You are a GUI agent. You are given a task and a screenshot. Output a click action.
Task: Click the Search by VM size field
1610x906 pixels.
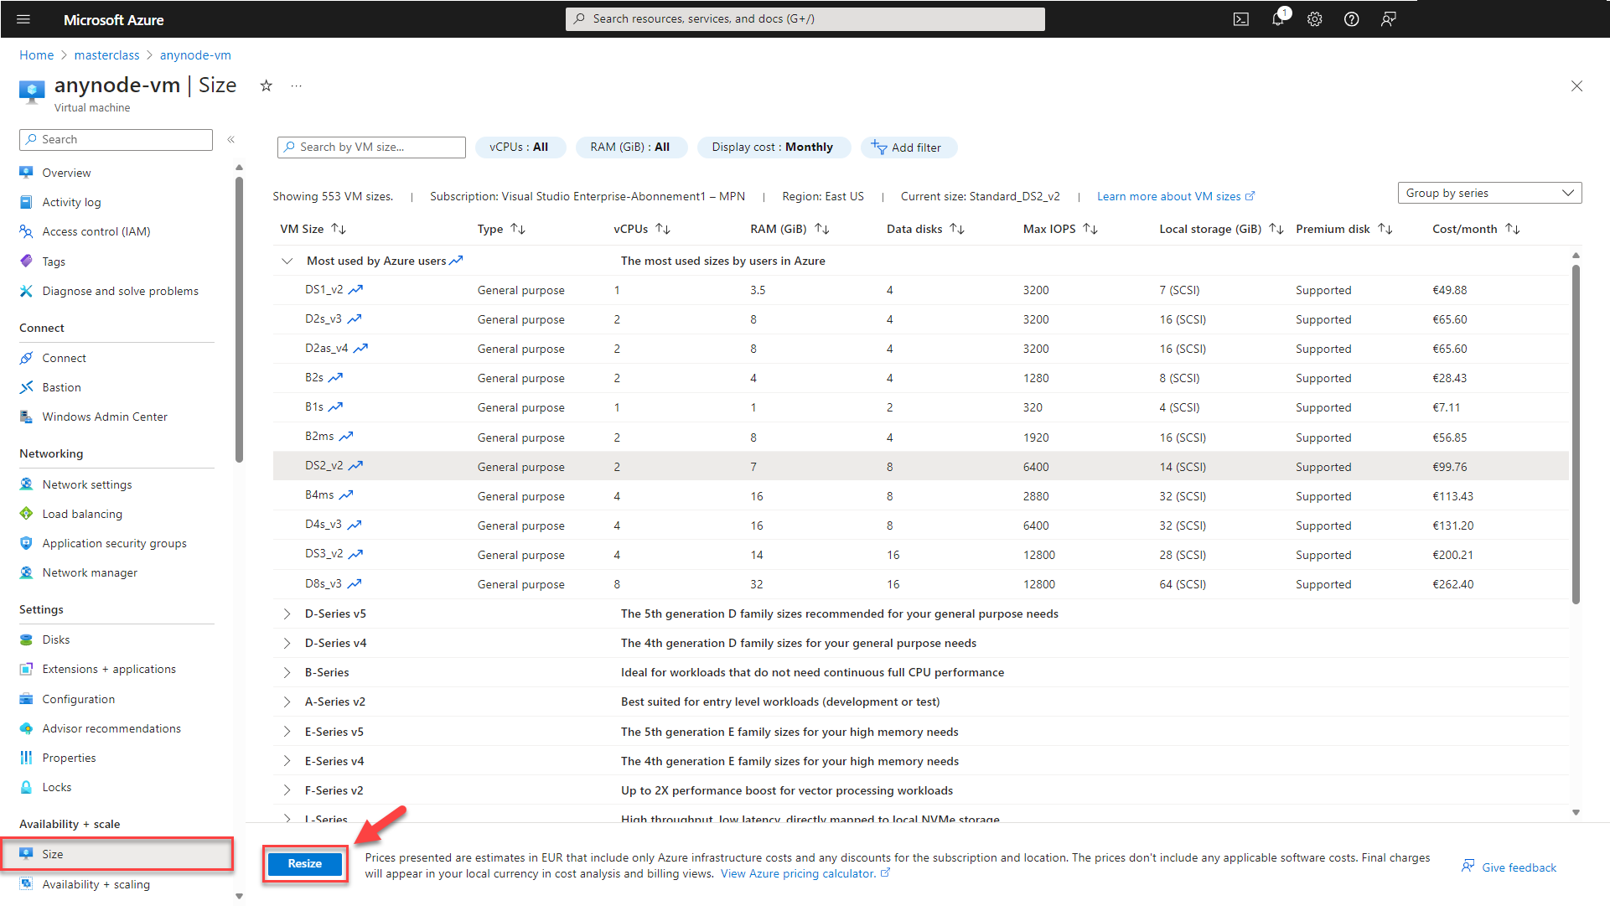click(371, 147)
